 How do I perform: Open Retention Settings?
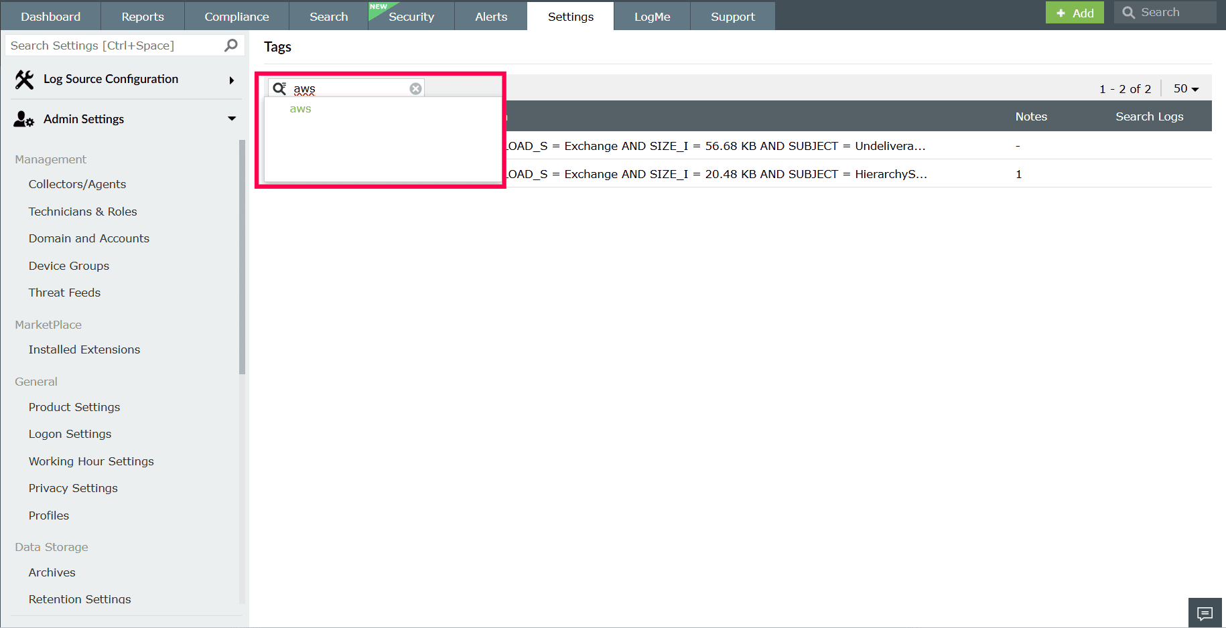pyautogui.click(x=80, y=599)
